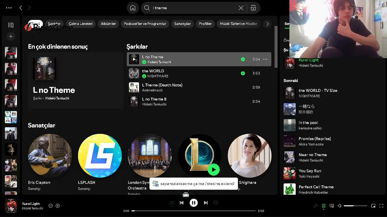
Task: Open the miniplayer
Action: (373, 206)
